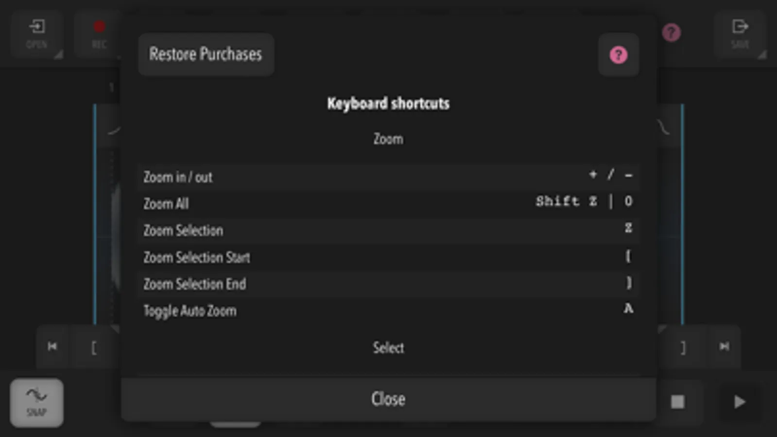Select the Zoom in / out shortcut row
777x437 pixels.
[388, 177]
